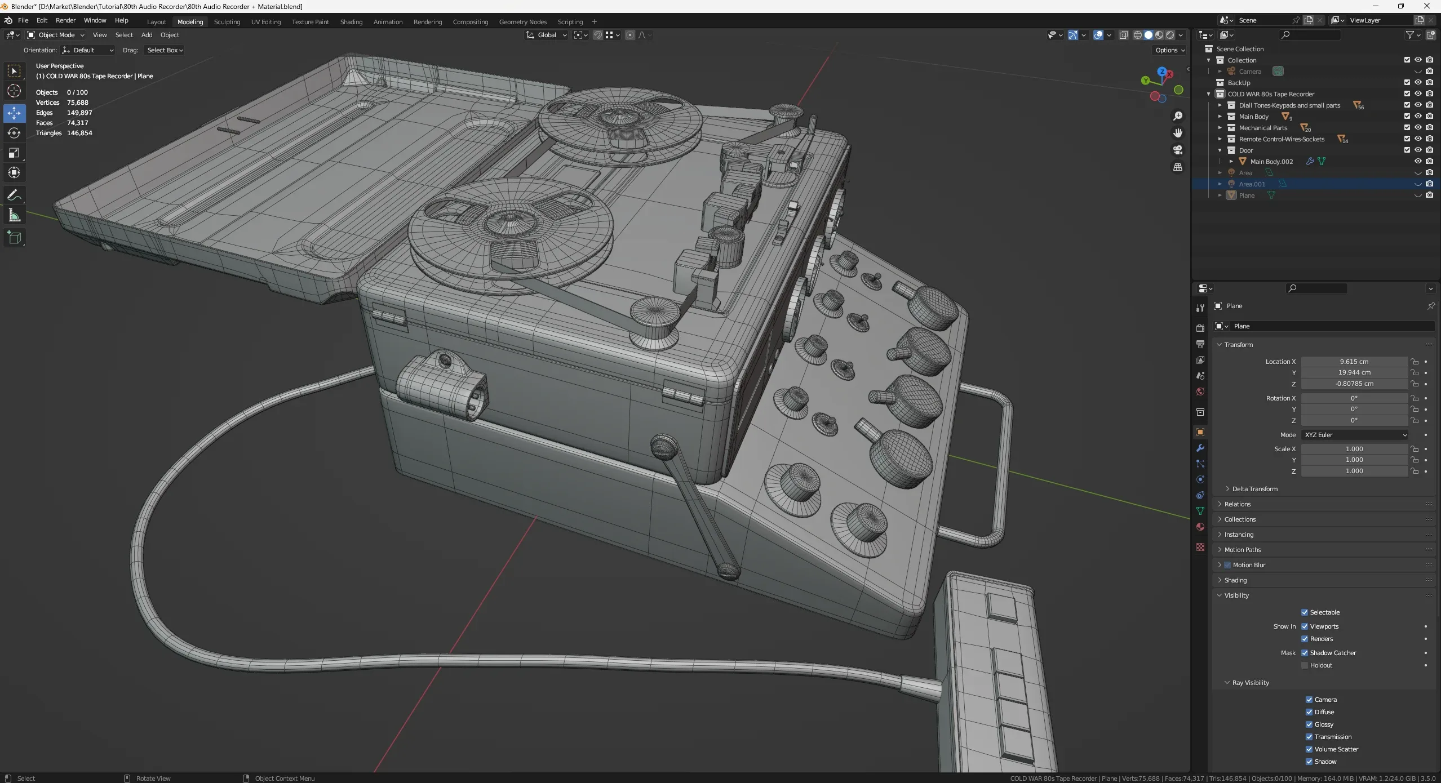This screenshot has height=783, width=1441.
Task: Select the Add Cube tool
Action: point(14,238)
